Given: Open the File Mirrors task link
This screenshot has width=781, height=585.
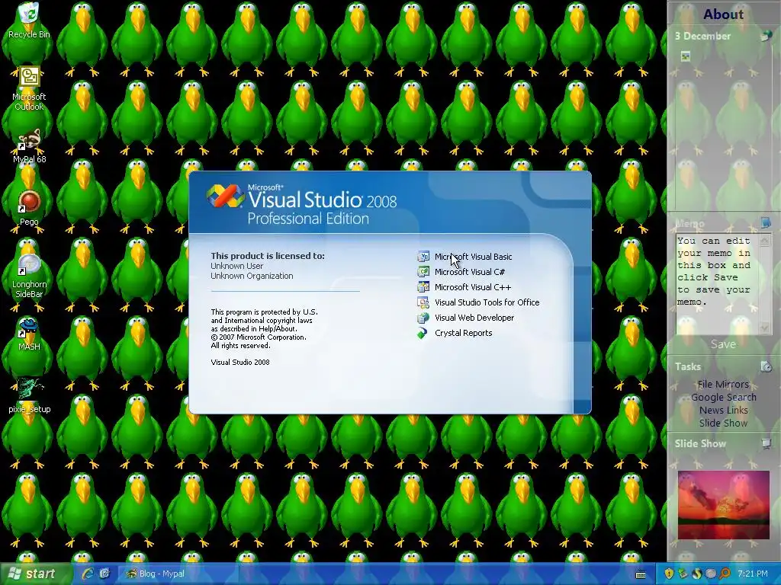Looking at the screenshot, I should click(x=723, y=384).
